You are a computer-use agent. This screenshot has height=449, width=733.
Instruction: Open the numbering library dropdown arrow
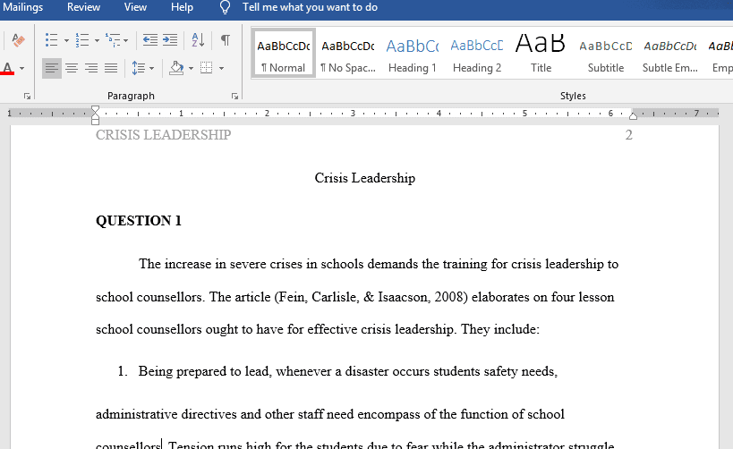tap(97, 40)
